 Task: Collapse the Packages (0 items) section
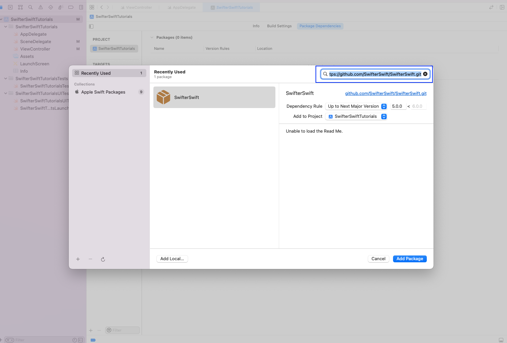click(152, 38)
